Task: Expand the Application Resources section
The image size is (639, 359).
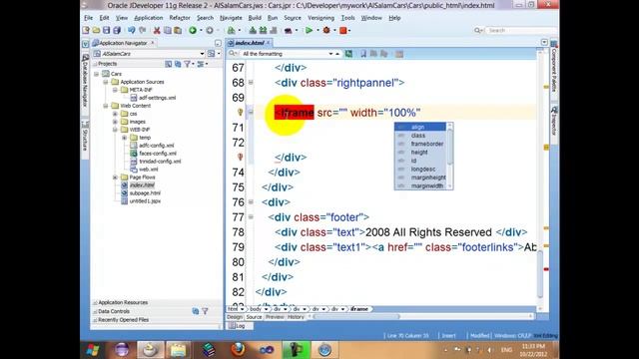Action: point(95,303)
